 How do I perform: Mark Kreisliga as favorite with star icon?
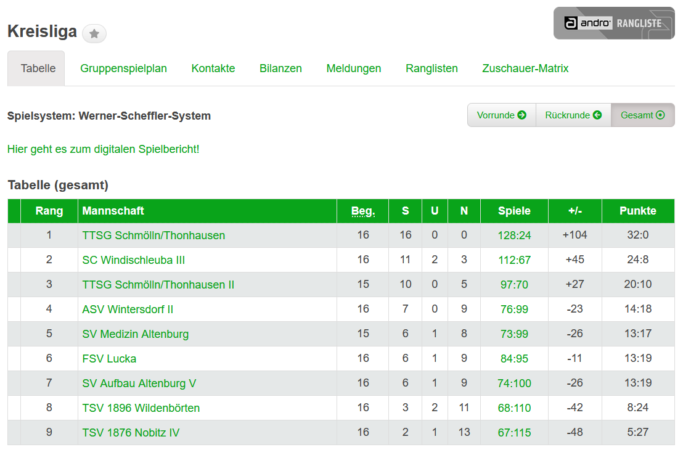click(x=94, y=33)
